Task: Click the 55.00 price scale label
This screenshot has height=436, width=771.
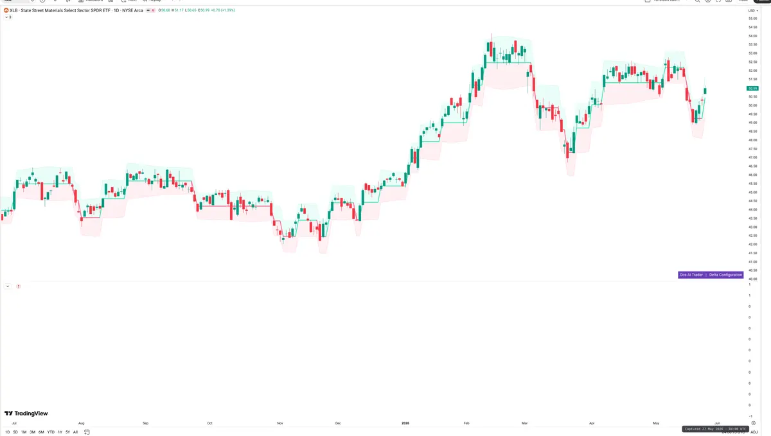Action: pos(752,19)
